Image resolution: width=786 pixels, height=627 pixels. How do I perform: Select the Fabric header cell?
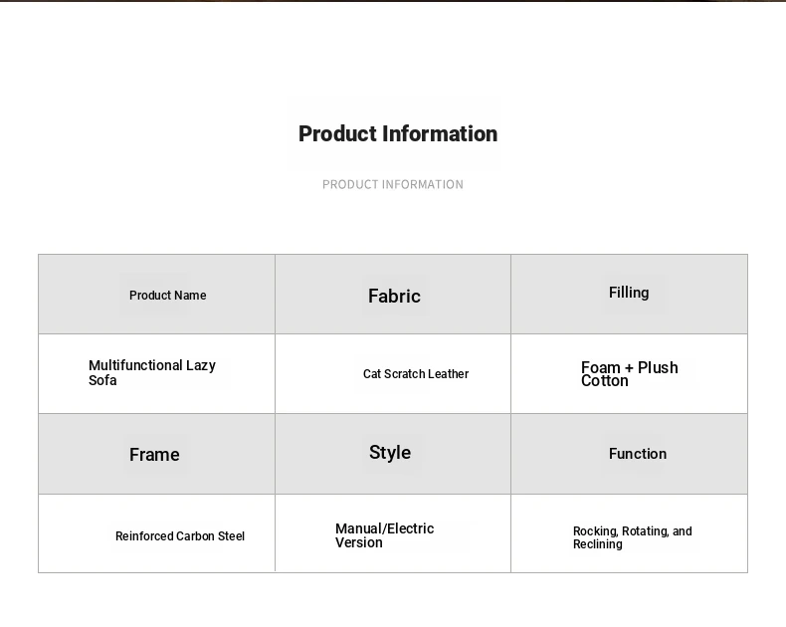pos(393,294)
